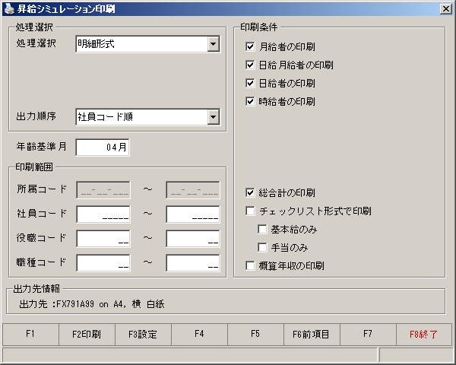Toggle 月給者の印刷 checkbox
The height and width of the screenshot is (365, 456).
point(250,46)
